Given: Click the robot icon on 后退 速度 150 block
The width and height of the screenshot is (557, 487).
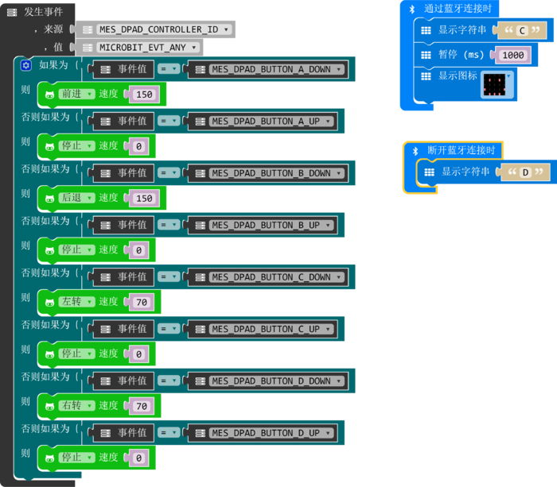Looking at the screenshot, I should click(x=49, y=199).
